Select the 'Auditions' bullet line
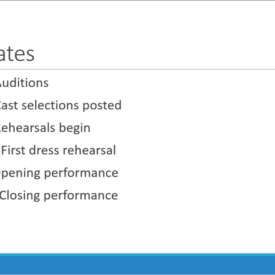The height and width of the screenshot is (275, 275). [x=24, y=83]
